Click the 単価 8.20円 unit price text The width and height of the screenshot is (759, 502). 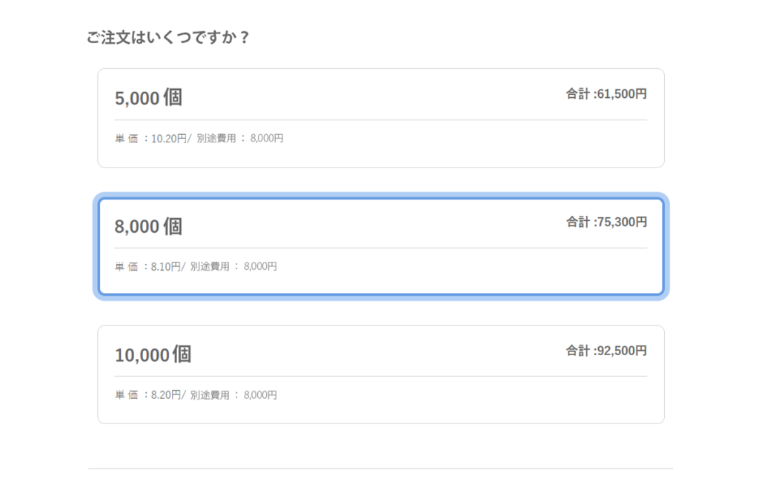147,394
